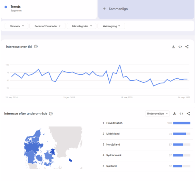Share the Interesse over tid chart
The height and width of the screenshot is (181, 195).
coord(187,47)
